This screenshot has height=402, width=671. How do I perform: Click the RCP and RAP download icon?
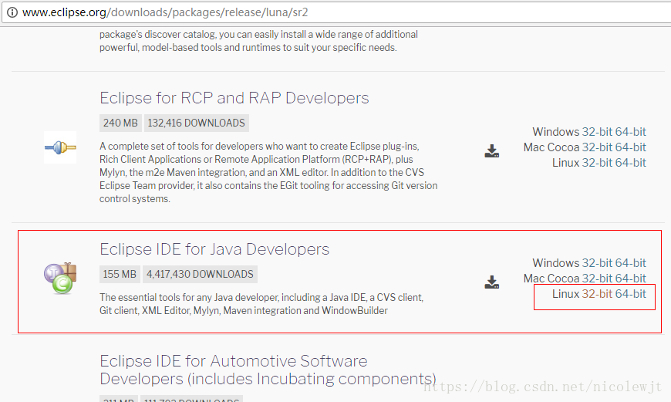[x=492, y=150]
